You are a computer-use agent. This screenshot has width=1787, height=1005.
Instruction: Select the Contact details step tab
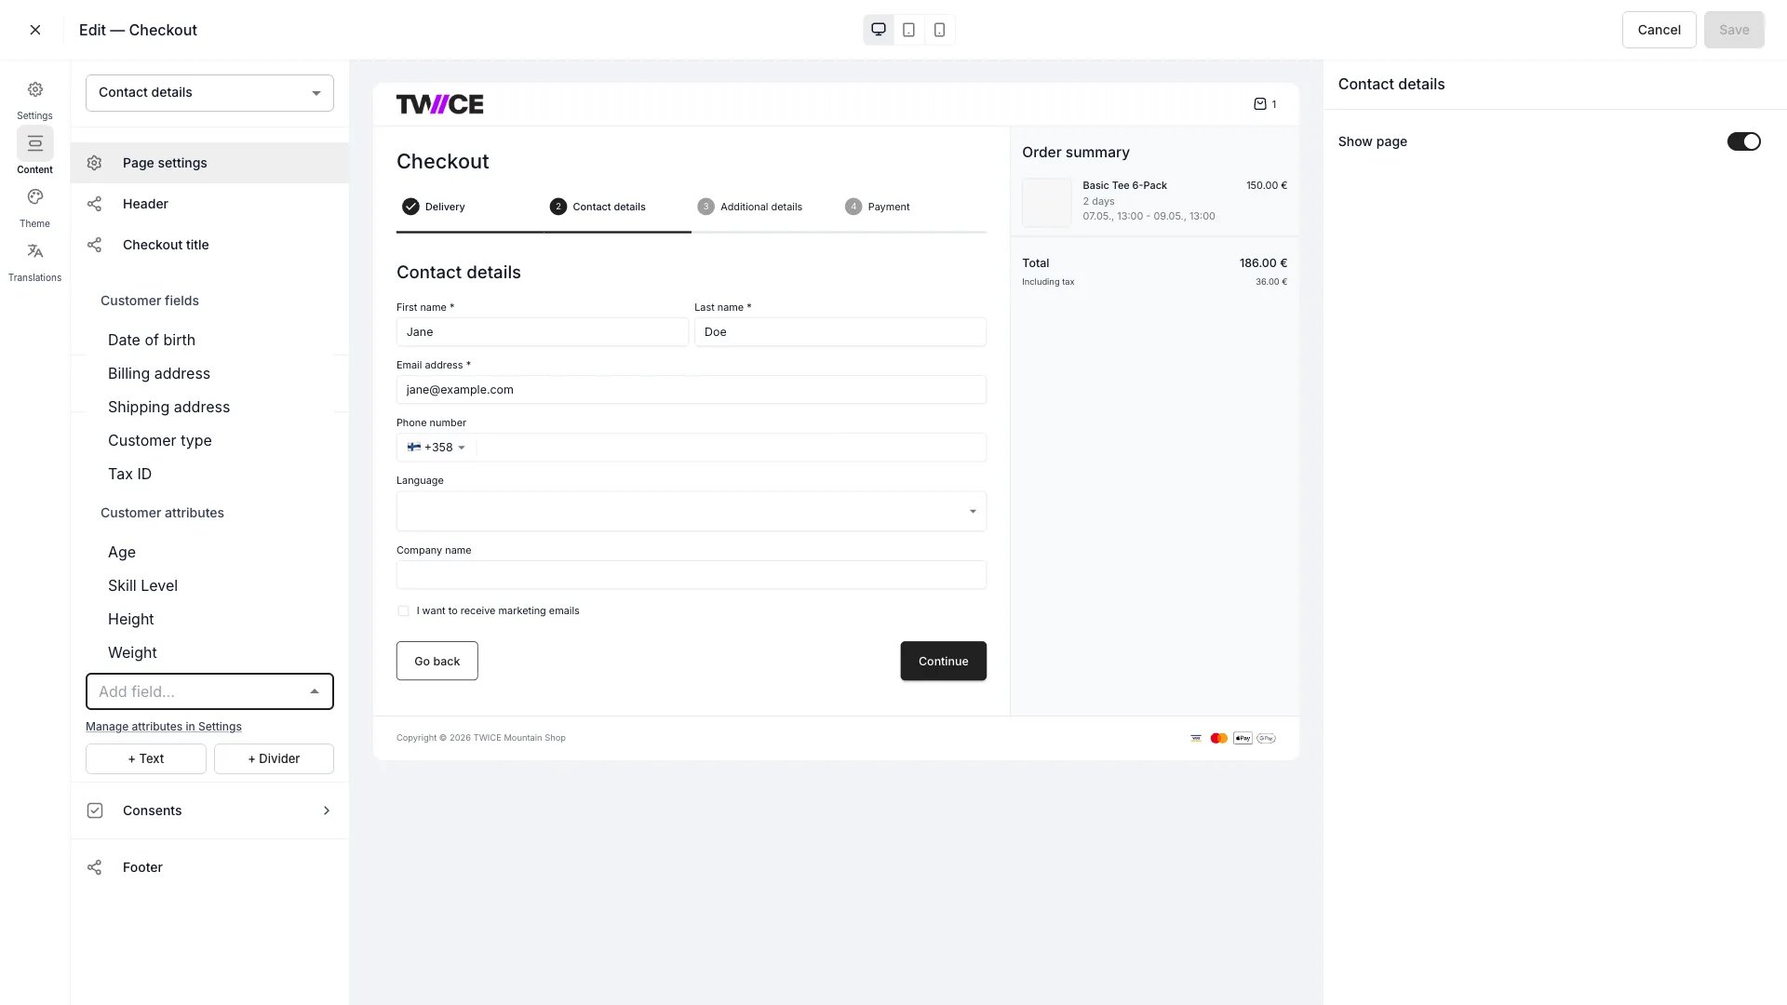coord(598,207)
